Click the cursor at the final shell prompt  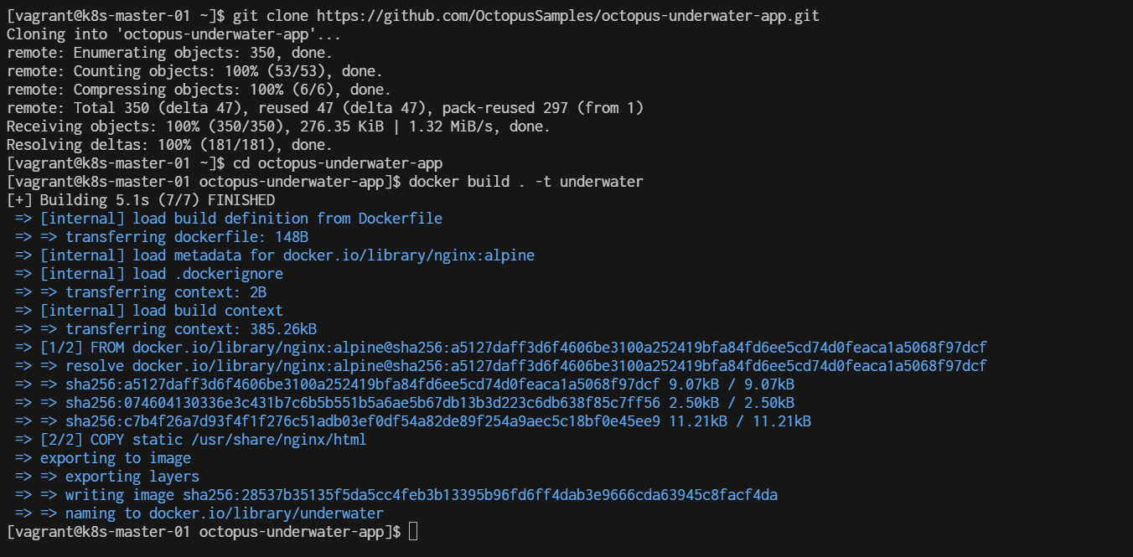(x=412, y=532)
